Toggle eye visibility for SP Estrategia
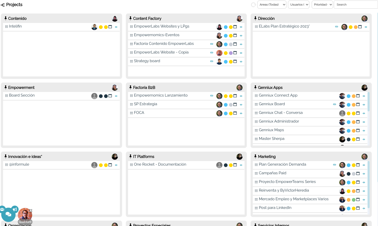Viewport: 378px width, 226px height. pyautogui.click(x=241, y=104)
